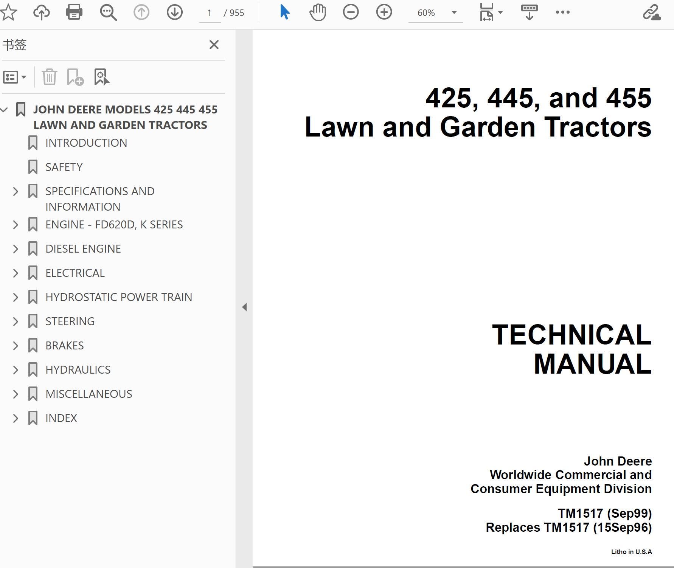Expand the Brakes bookmark
Image resolution: width=674 pixels, height=568 pixels.
[16, 346]
